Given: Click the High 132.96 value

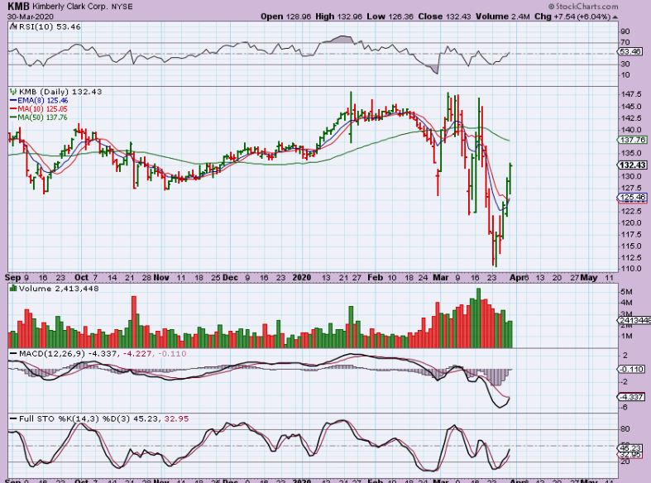Looking at the screenshot, I should pos(338,17).
